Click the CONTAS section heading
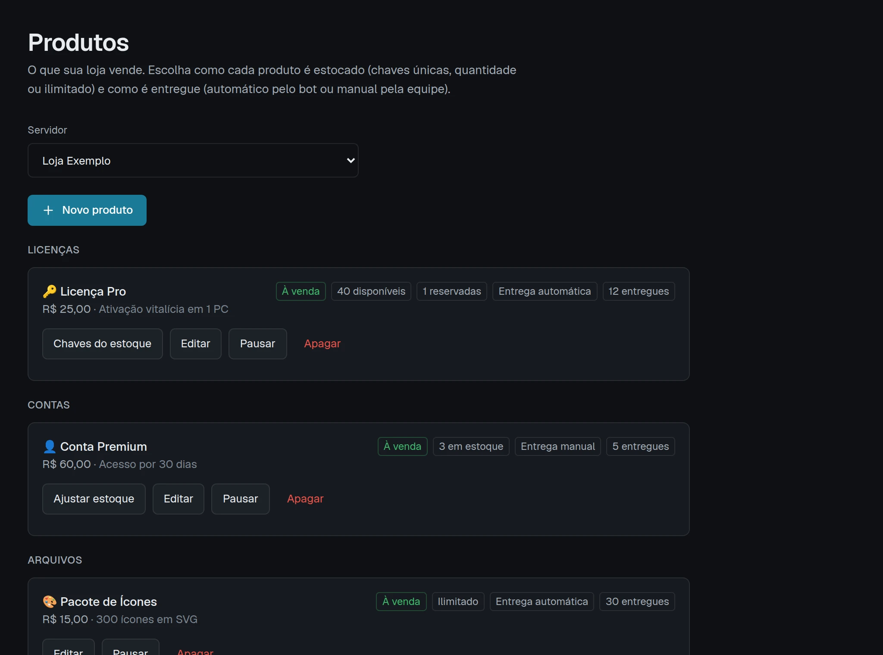The height and width of the screenshot is (655, 883). point(49,405)
